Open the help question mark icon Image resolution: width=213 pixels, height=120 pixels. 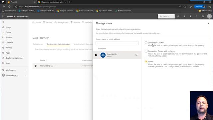(x=197, y=16)
